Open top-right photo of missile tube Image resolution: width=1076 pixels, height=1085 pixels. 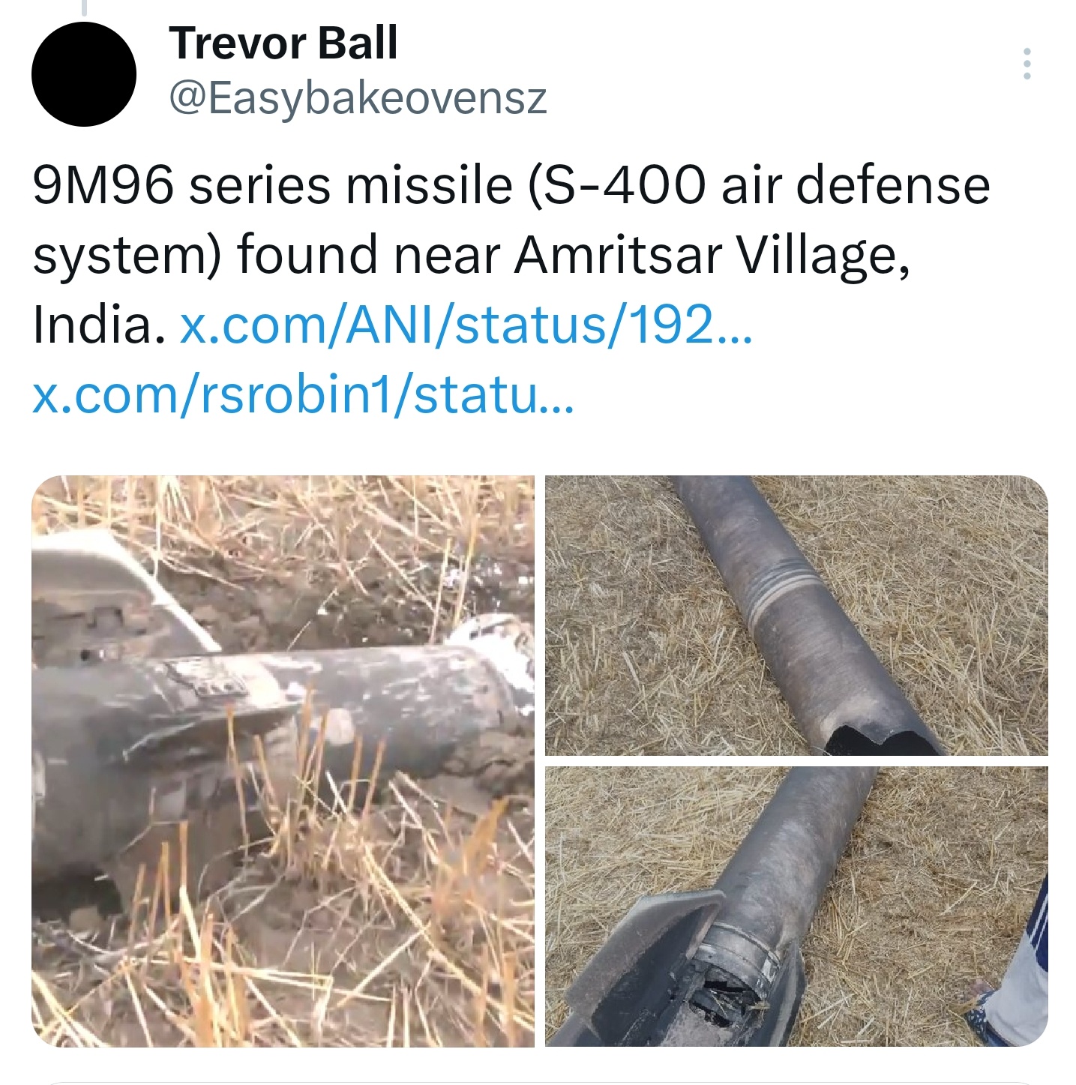click(796, 616)
